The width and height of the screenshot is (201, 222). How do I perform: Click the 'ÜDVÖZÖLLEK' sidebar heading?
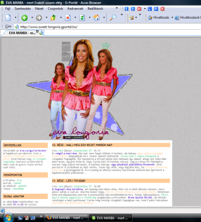pos(13,145)
